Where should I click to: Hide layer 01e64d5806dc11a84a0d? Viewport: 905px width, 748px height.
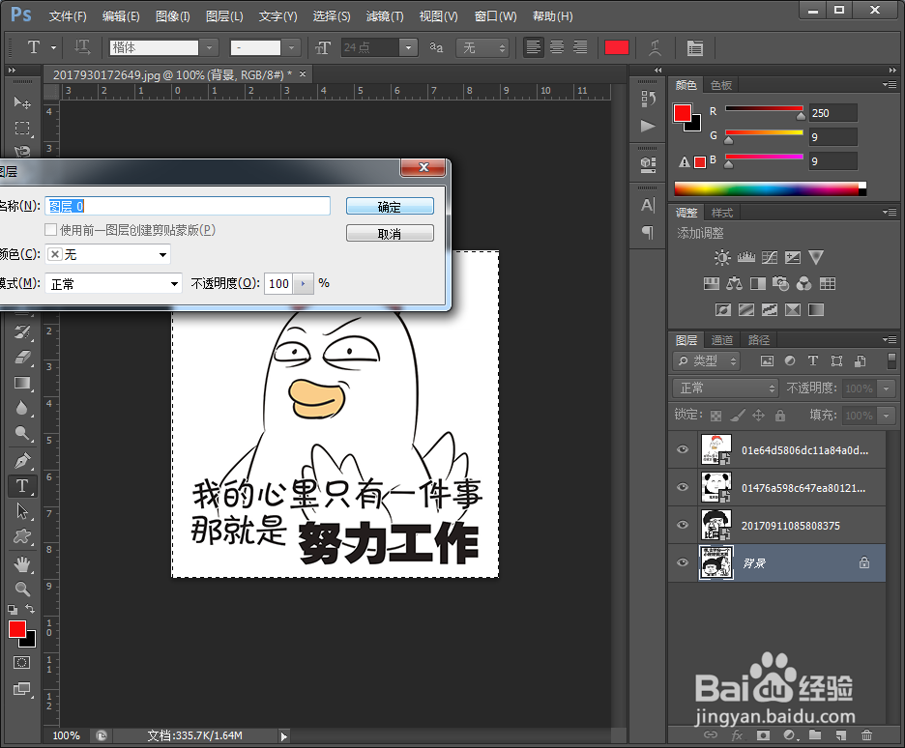pos(683,449)
